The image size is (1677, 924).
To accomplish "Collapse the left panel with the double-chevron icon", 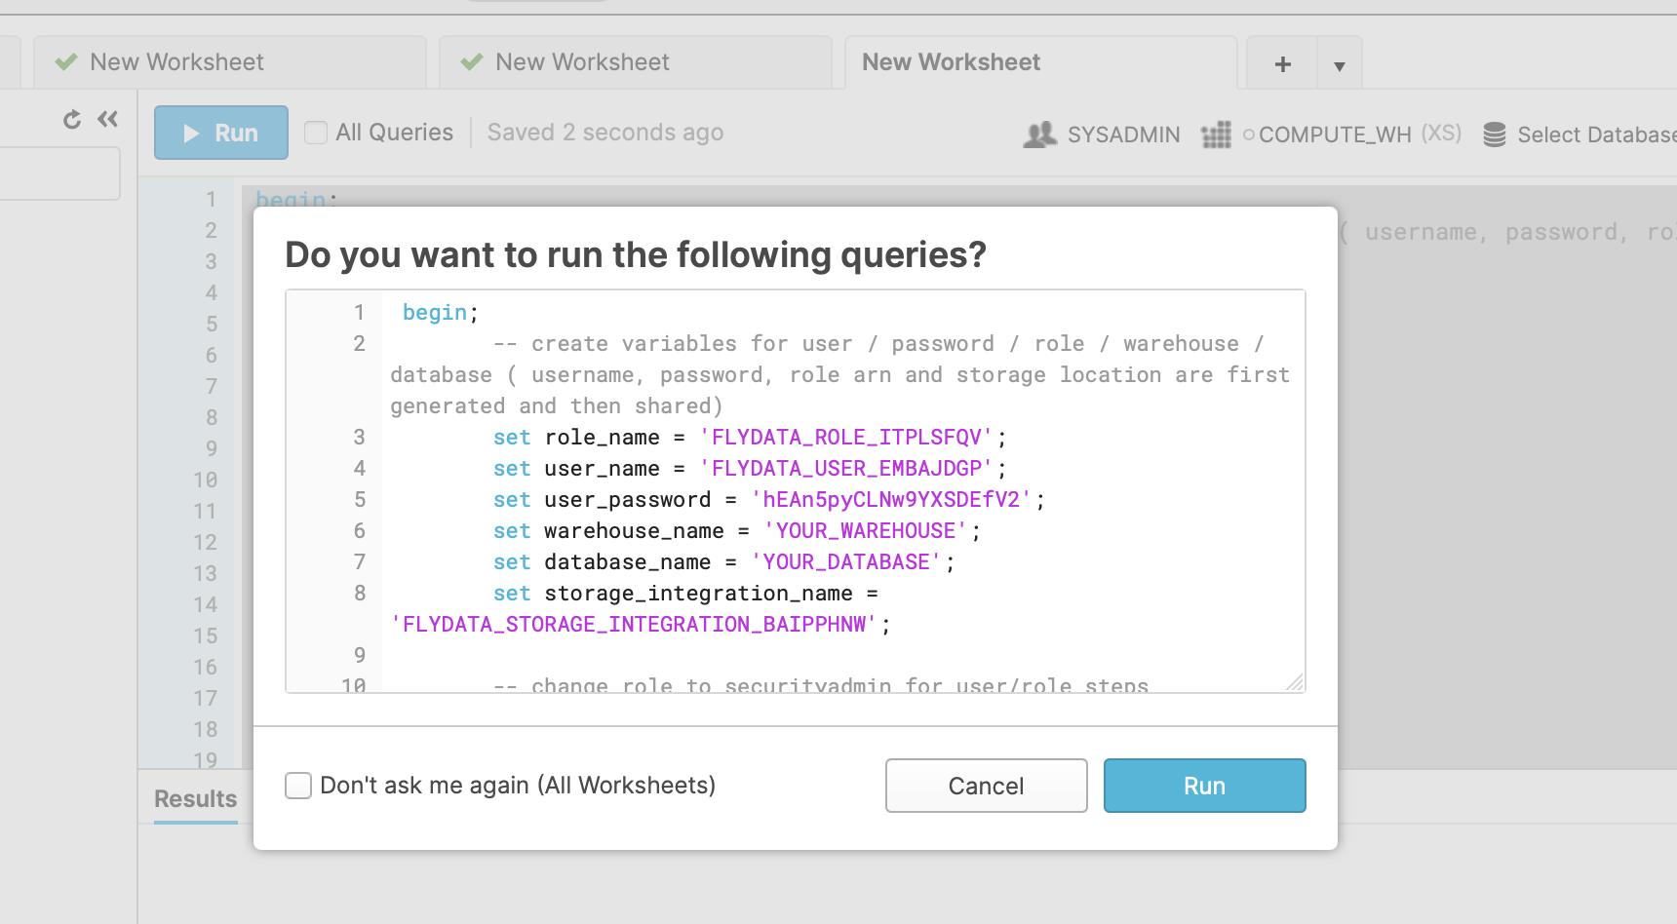I will pos(107,118).
